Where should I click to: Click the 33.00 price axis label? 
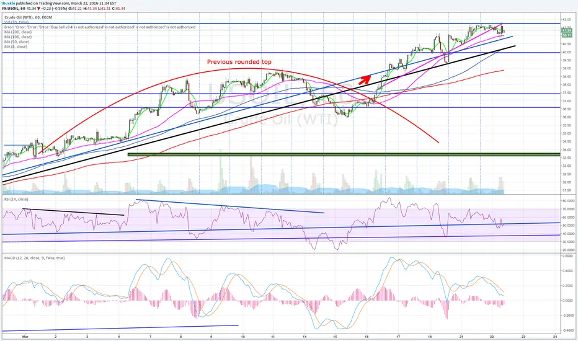567,166
